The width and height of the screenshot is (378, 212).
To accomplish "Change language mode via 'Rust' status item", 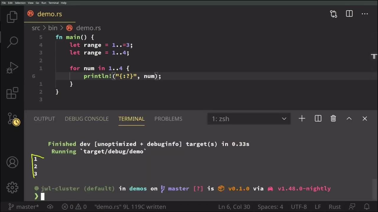I will [x=335, y=207].
